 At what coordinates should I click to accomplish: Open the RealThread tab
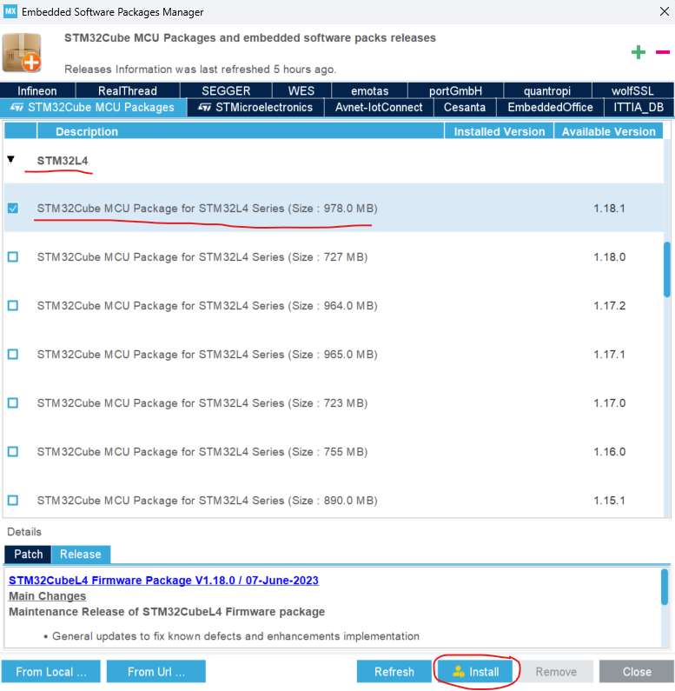(128, 90)
